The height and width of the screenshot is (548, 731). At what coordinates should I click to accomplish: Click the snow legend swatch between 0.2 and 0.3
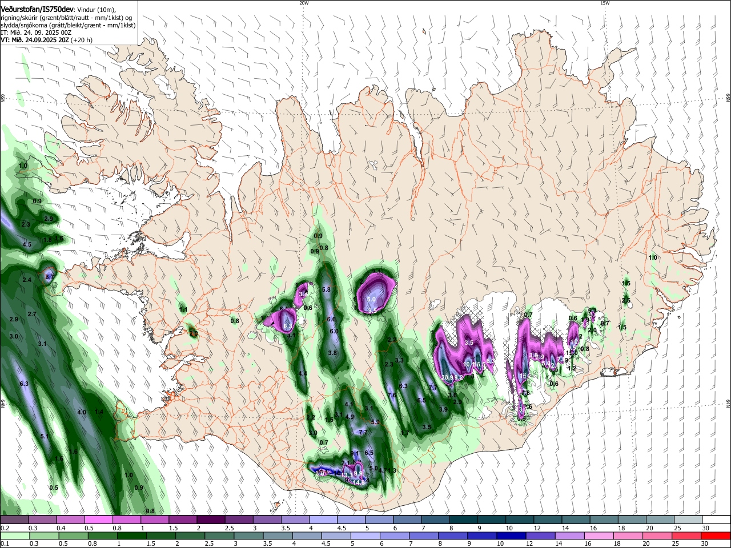(14, 519)
